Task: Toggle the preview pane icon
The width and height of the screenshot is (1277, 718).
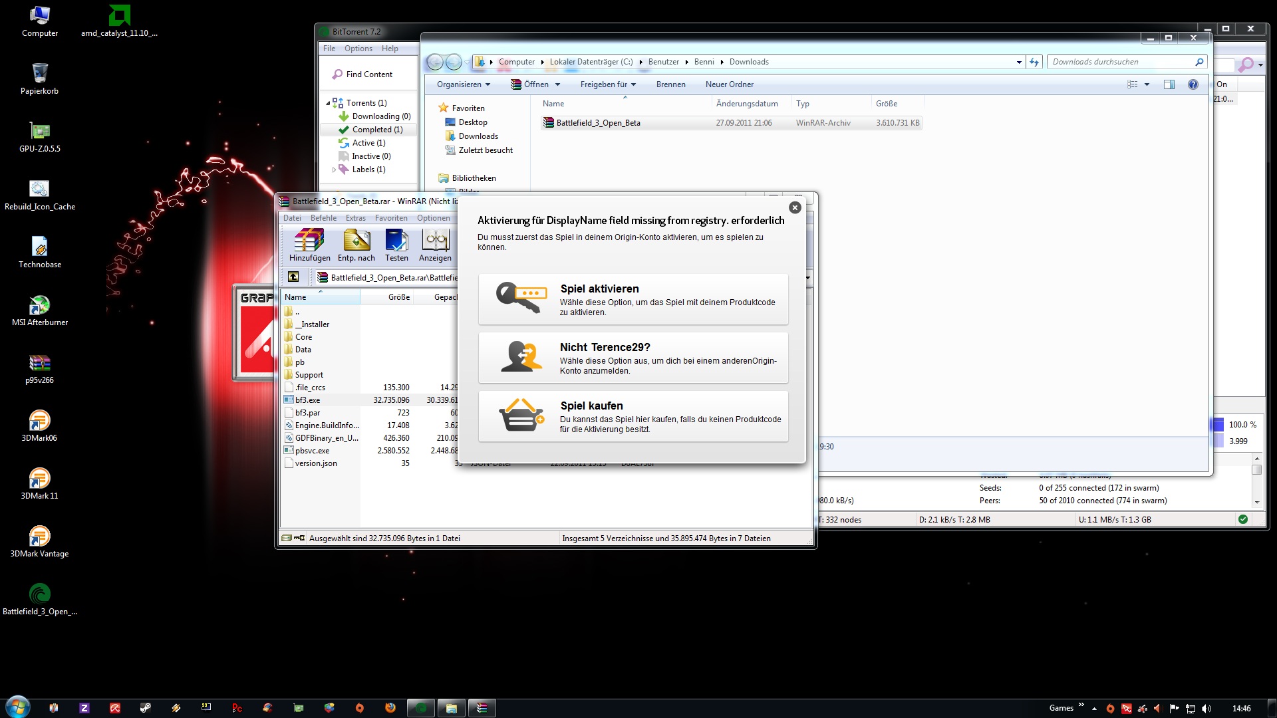Action: point(1169,84)
